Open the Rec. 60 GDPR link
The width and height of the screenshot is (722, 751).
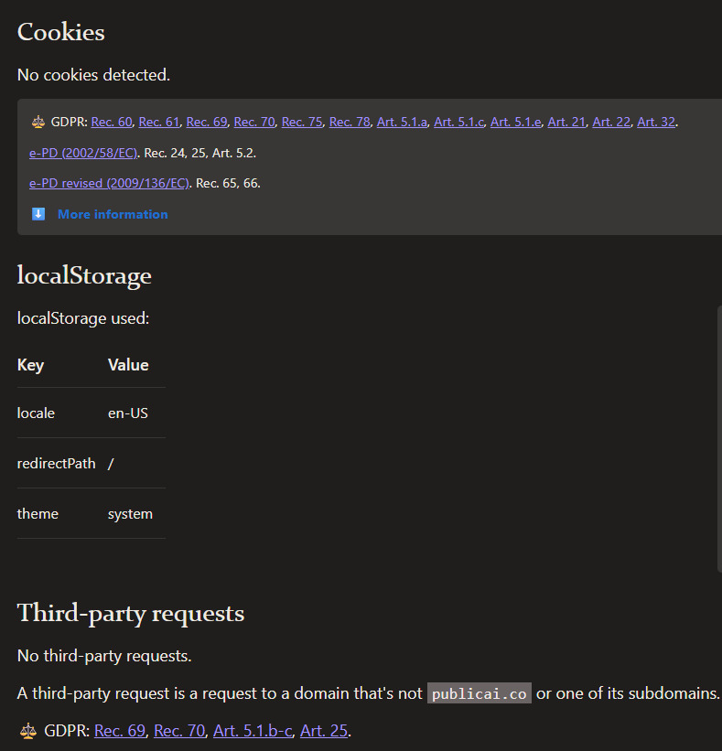(112, 122)
